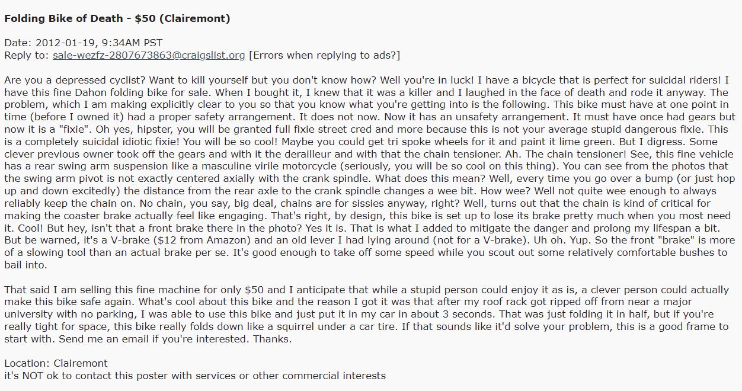This screenshot has height=391, width=742.
Task: Open the 'Errors when replying to ads?' link
Action: pos(325,55)
